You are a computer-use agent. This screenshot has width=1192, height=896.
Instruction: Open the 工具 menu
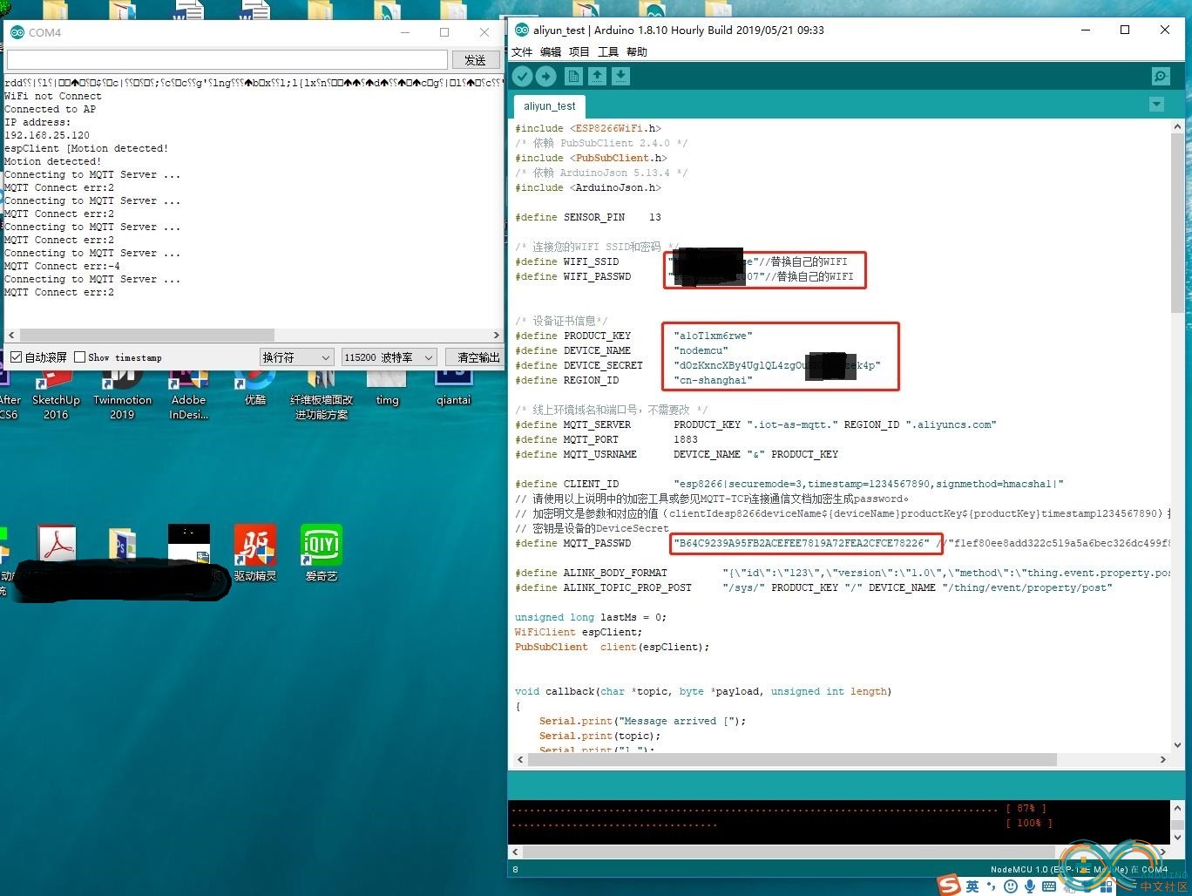coord(608,52)
